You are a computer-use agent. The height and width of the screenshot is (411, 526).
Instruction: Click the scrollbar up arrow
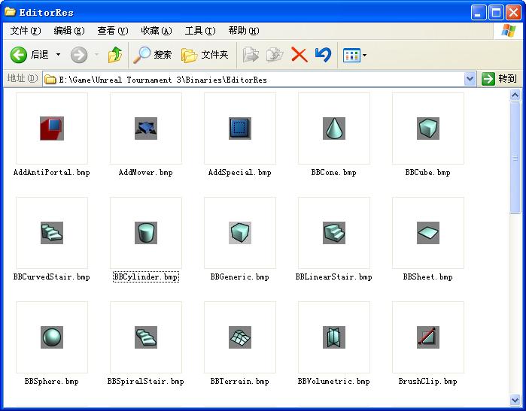pos(515,95)
